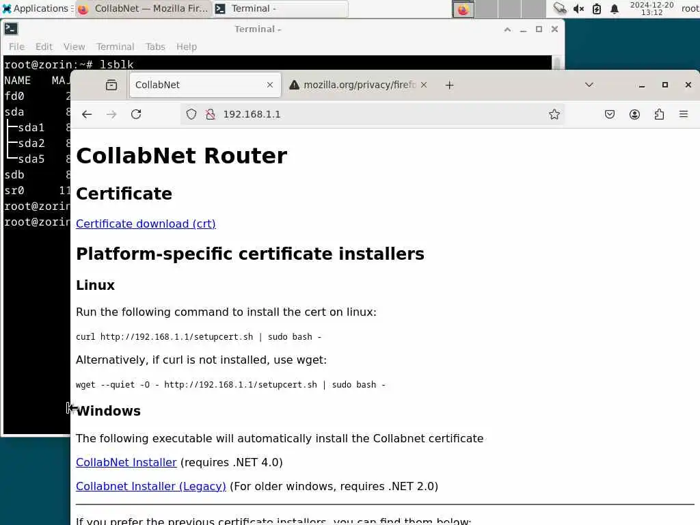
Task: Click the curl setupcert.sh command text
Action: 198,336
